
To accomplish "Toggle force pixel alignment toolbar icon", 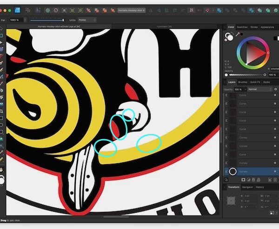I will click(x=192, y=11).
